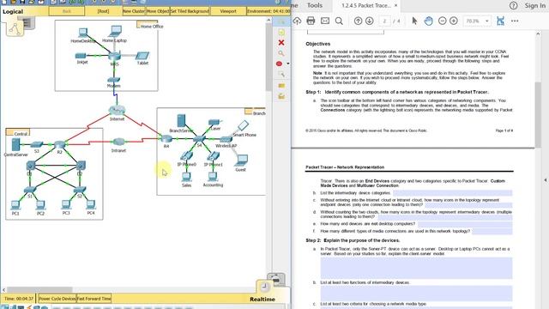Click Fast Forward Time
The width and height of the screenshot is (549, 309).
tap(94, 299)
